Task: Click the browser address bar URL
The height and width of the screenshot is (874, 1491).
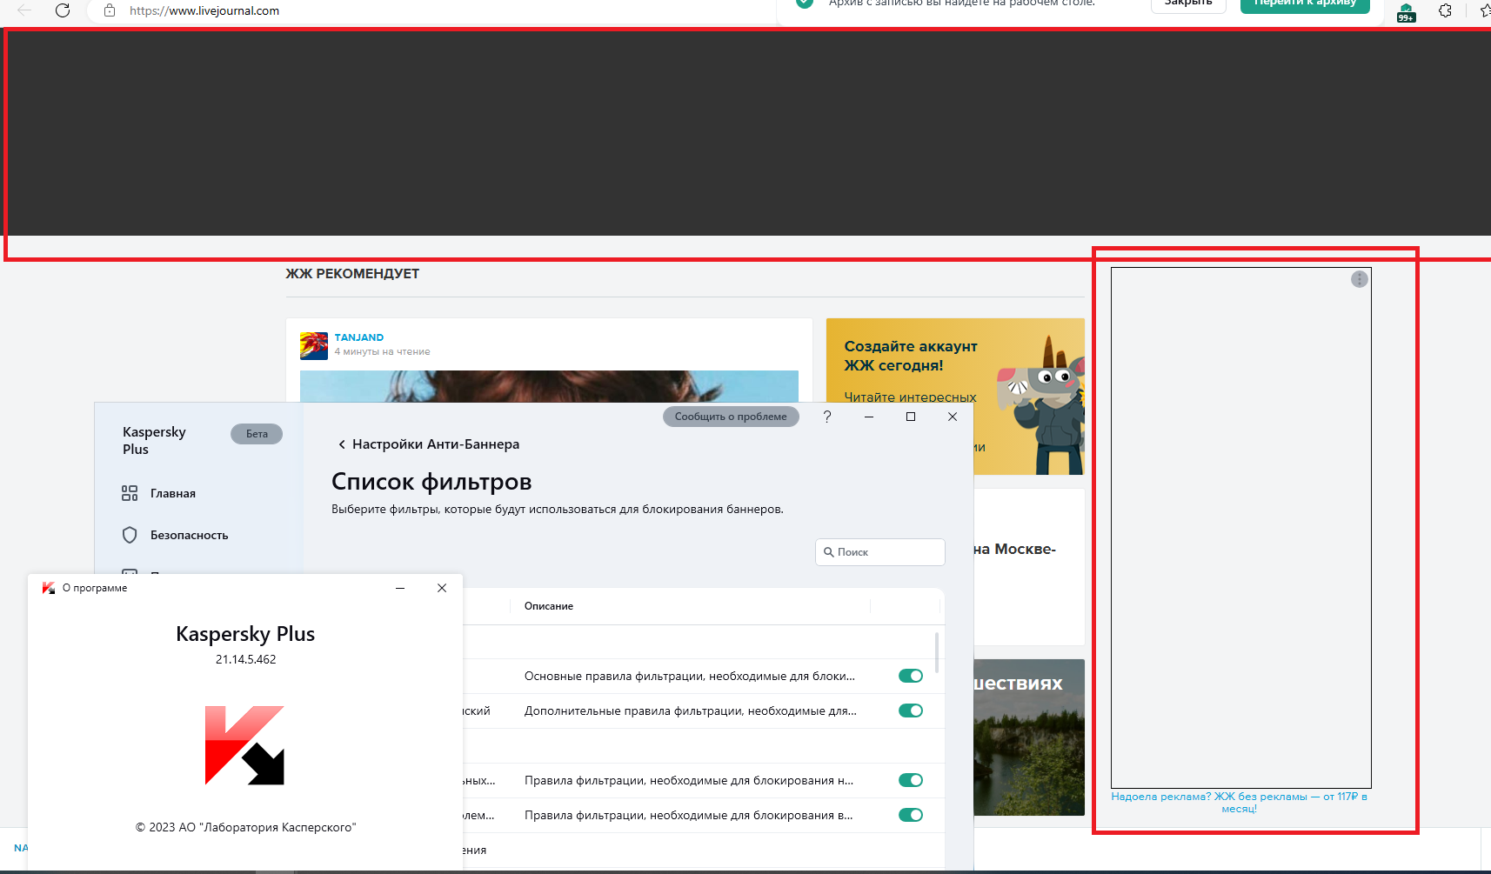Action: 204,10
